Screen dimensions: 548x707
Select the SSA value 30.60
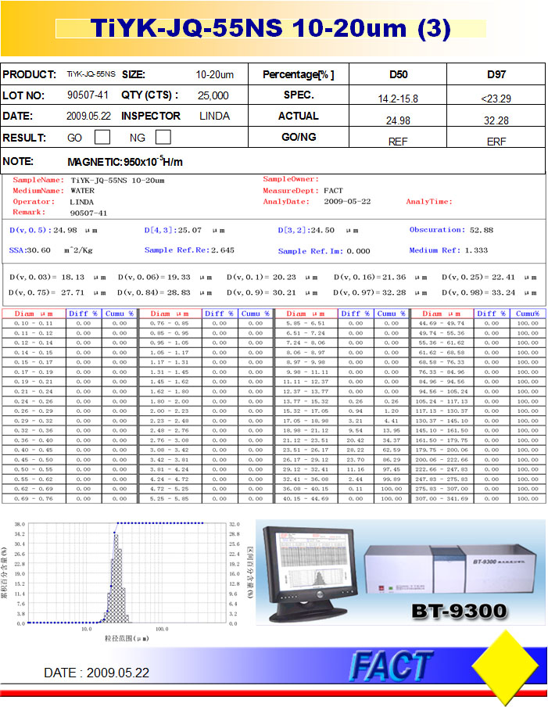[38, 250]
